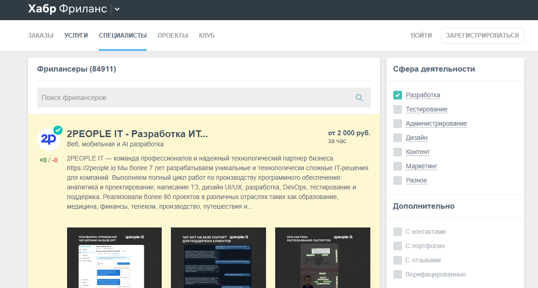
Task: Expand the Контент subcategories
Action: pos(417,152)
